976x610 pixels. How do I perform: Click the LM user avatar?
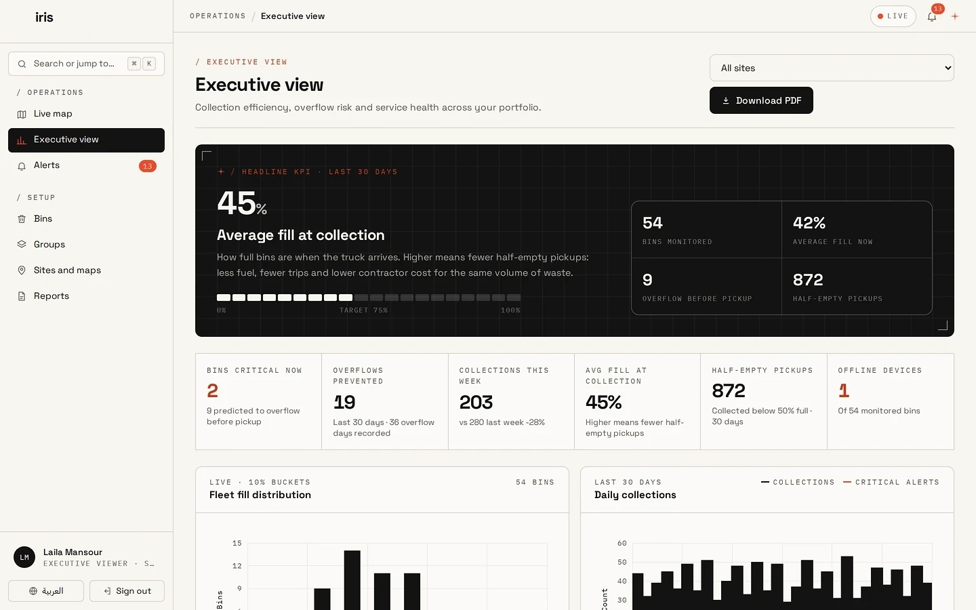click(x=24, y=557)
